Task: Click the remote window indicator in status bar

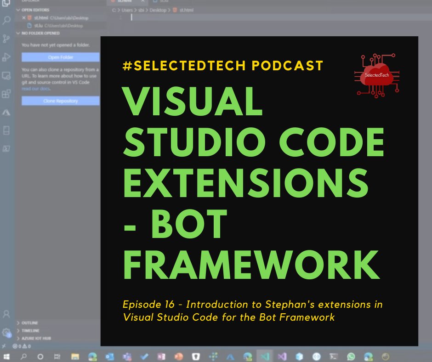Action: coord(4,346)
